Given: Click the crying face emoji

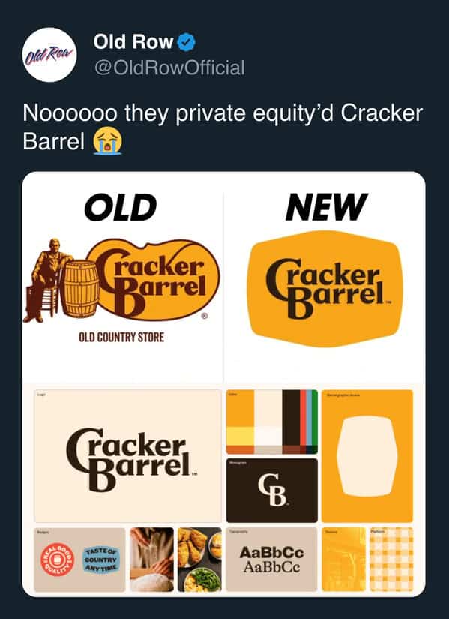Looking at the screenshot, I should coord(107,142).
